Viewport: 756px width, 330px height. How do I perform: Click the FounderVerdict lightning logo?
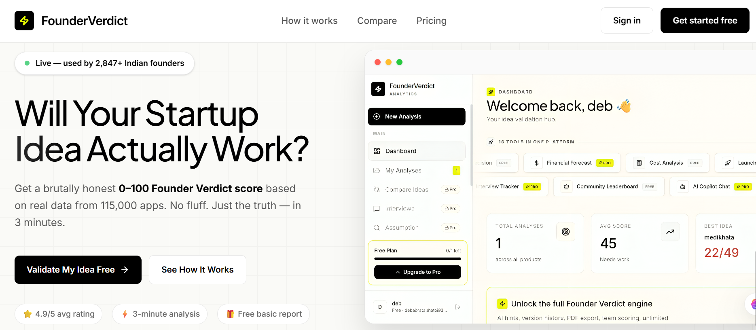[x=24, y=21]
